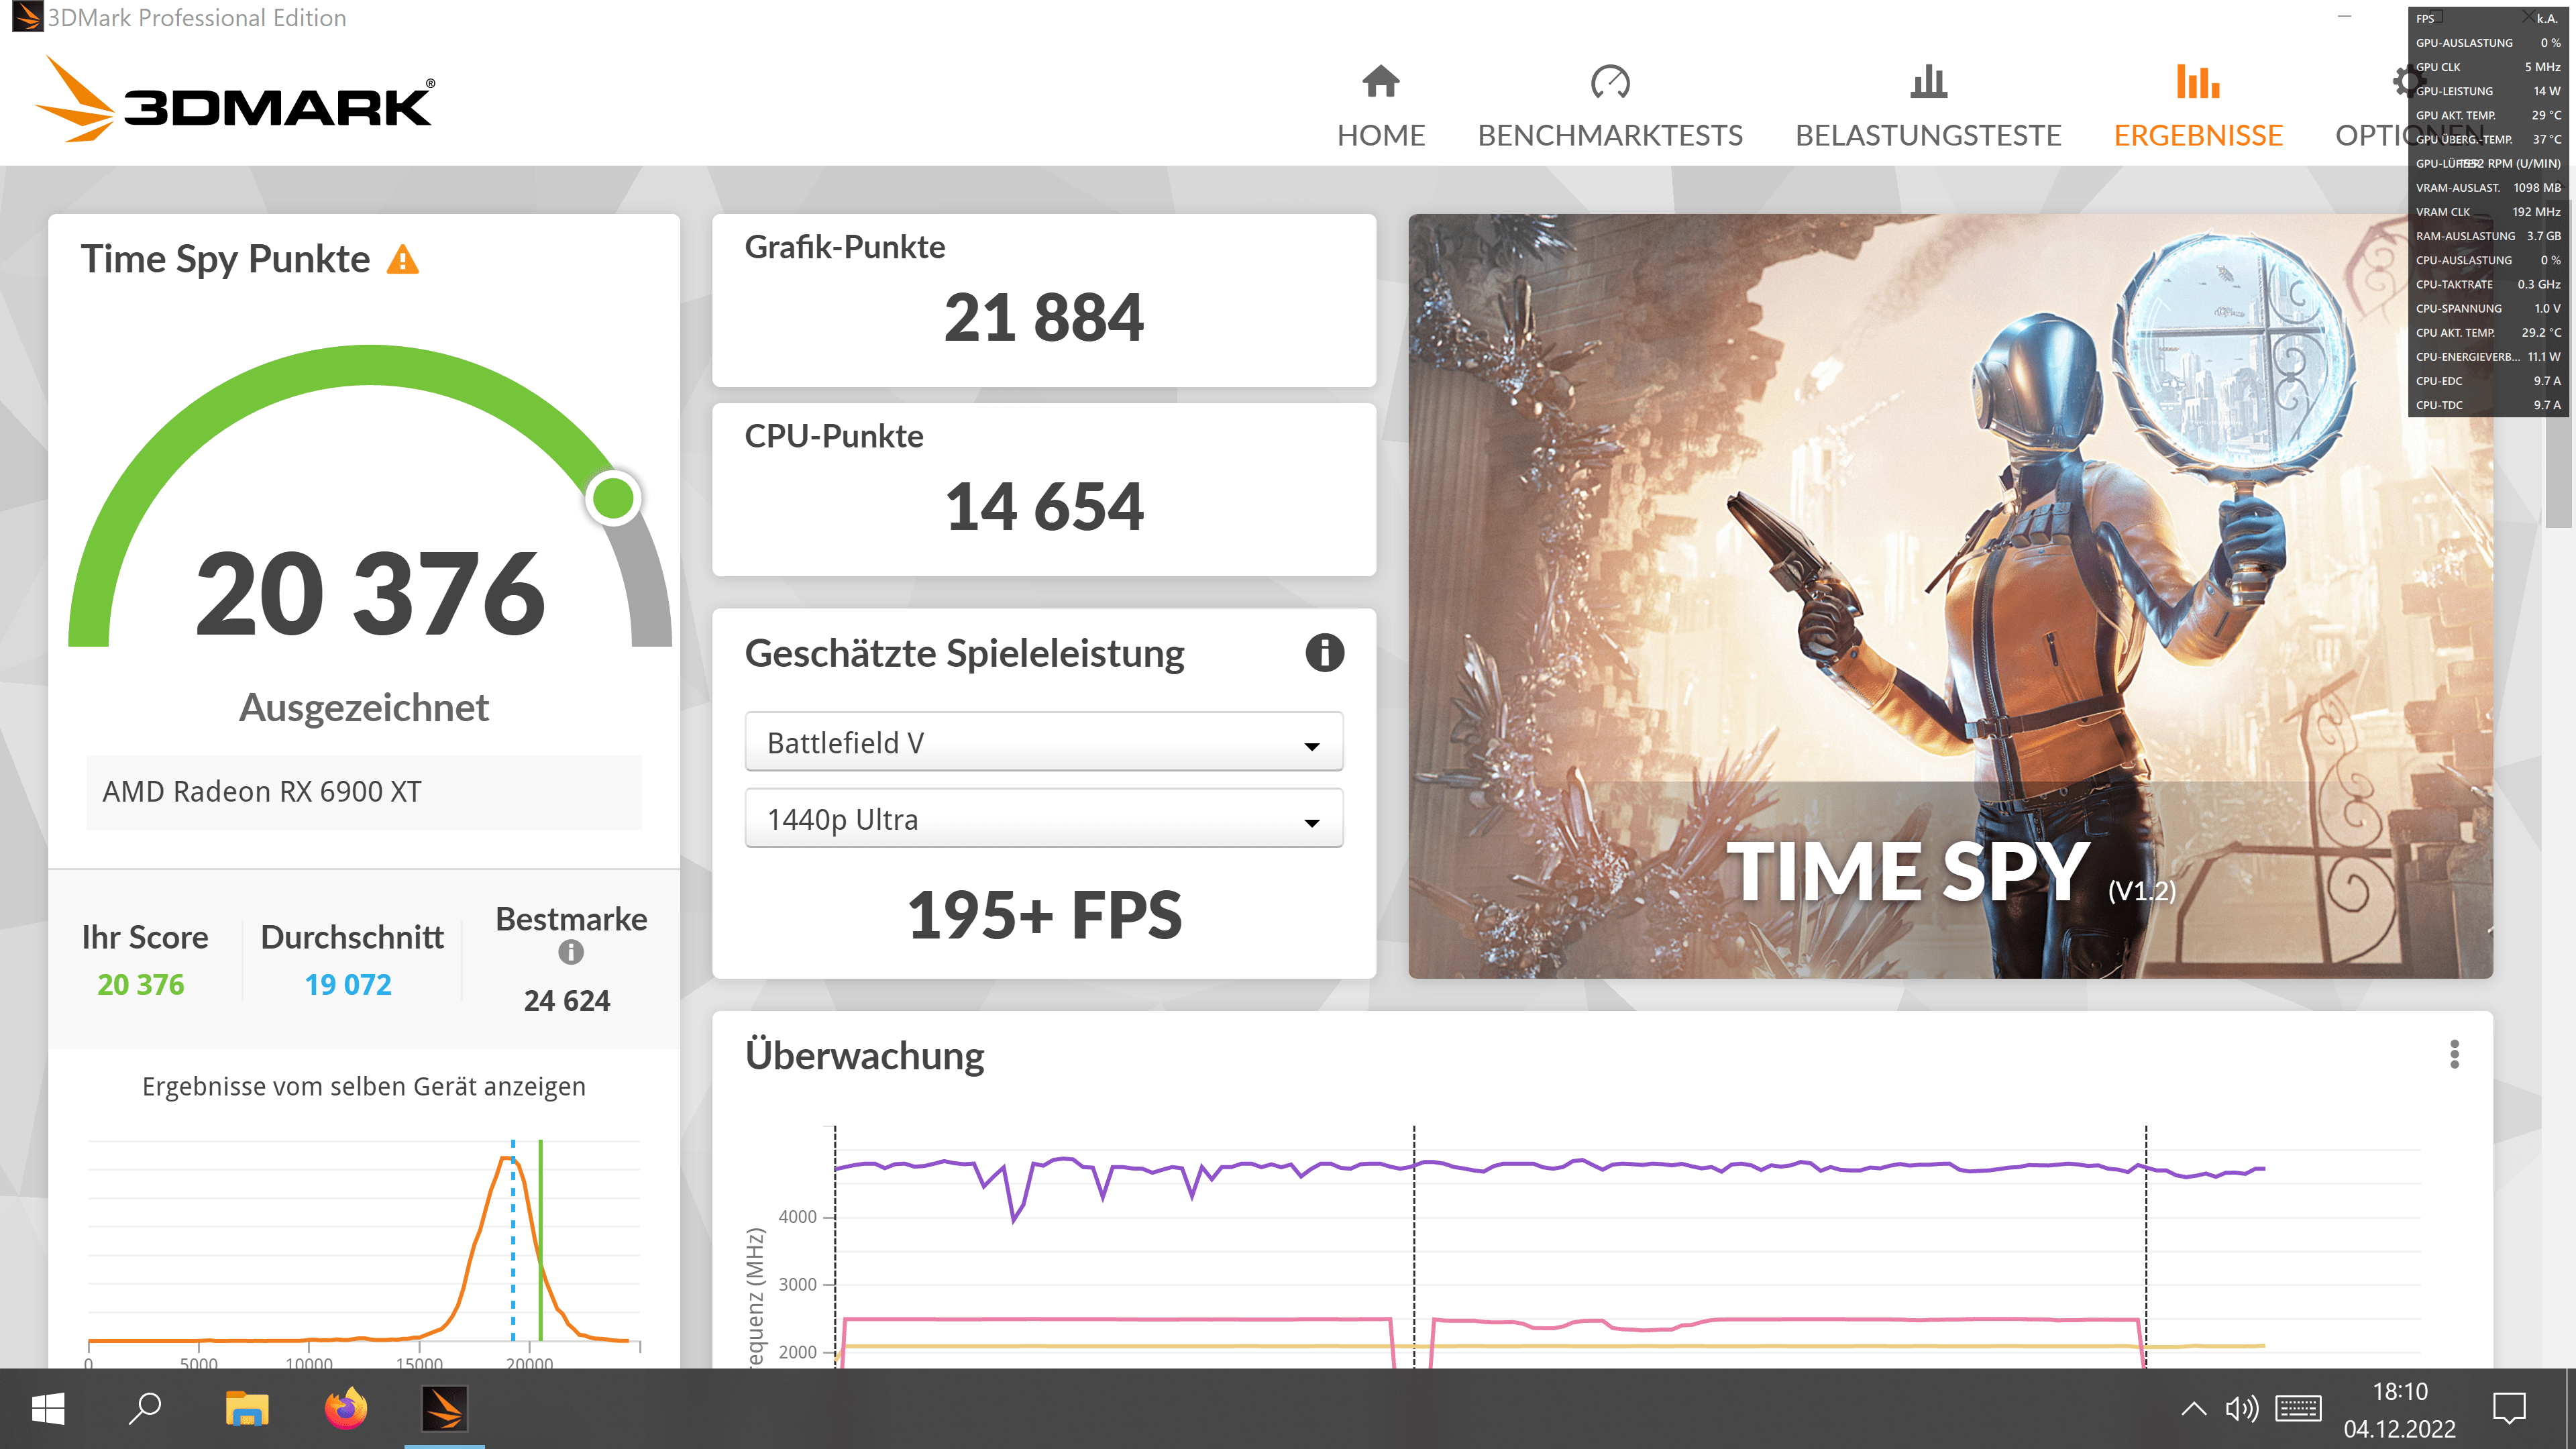Click the Grafik-Punkte value 21 884
Image resolution: width=2576 pixels, height=1449 pixels.
click(x=1043, y=318)
